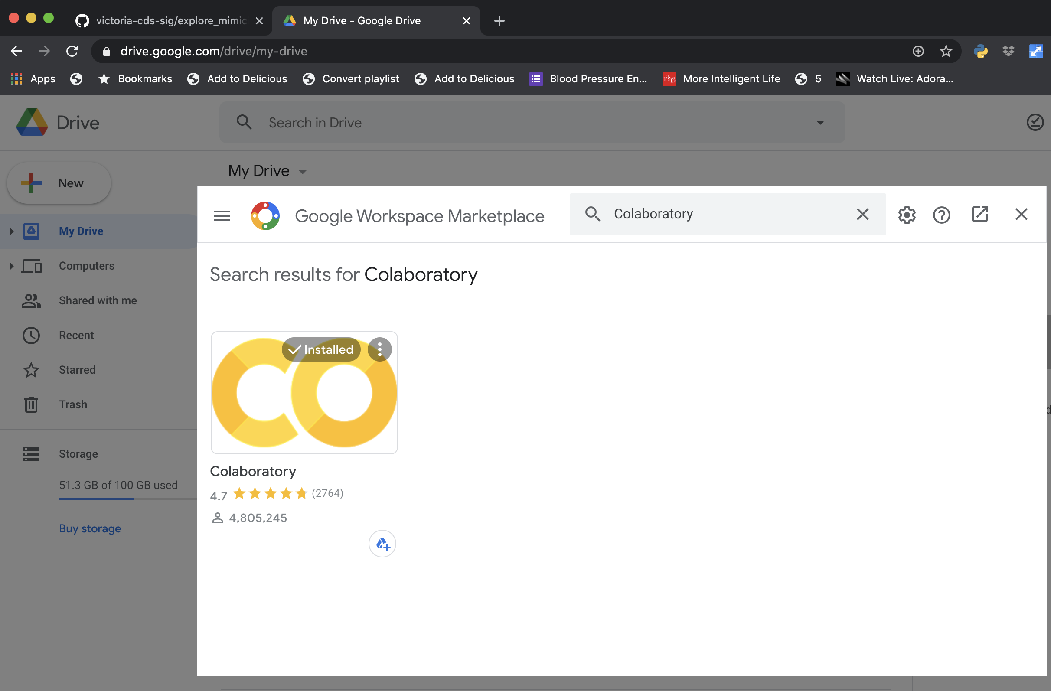Bookmark this page with star icon
Viewport: 1051px width, 691px height.
[x=946, y=51]
